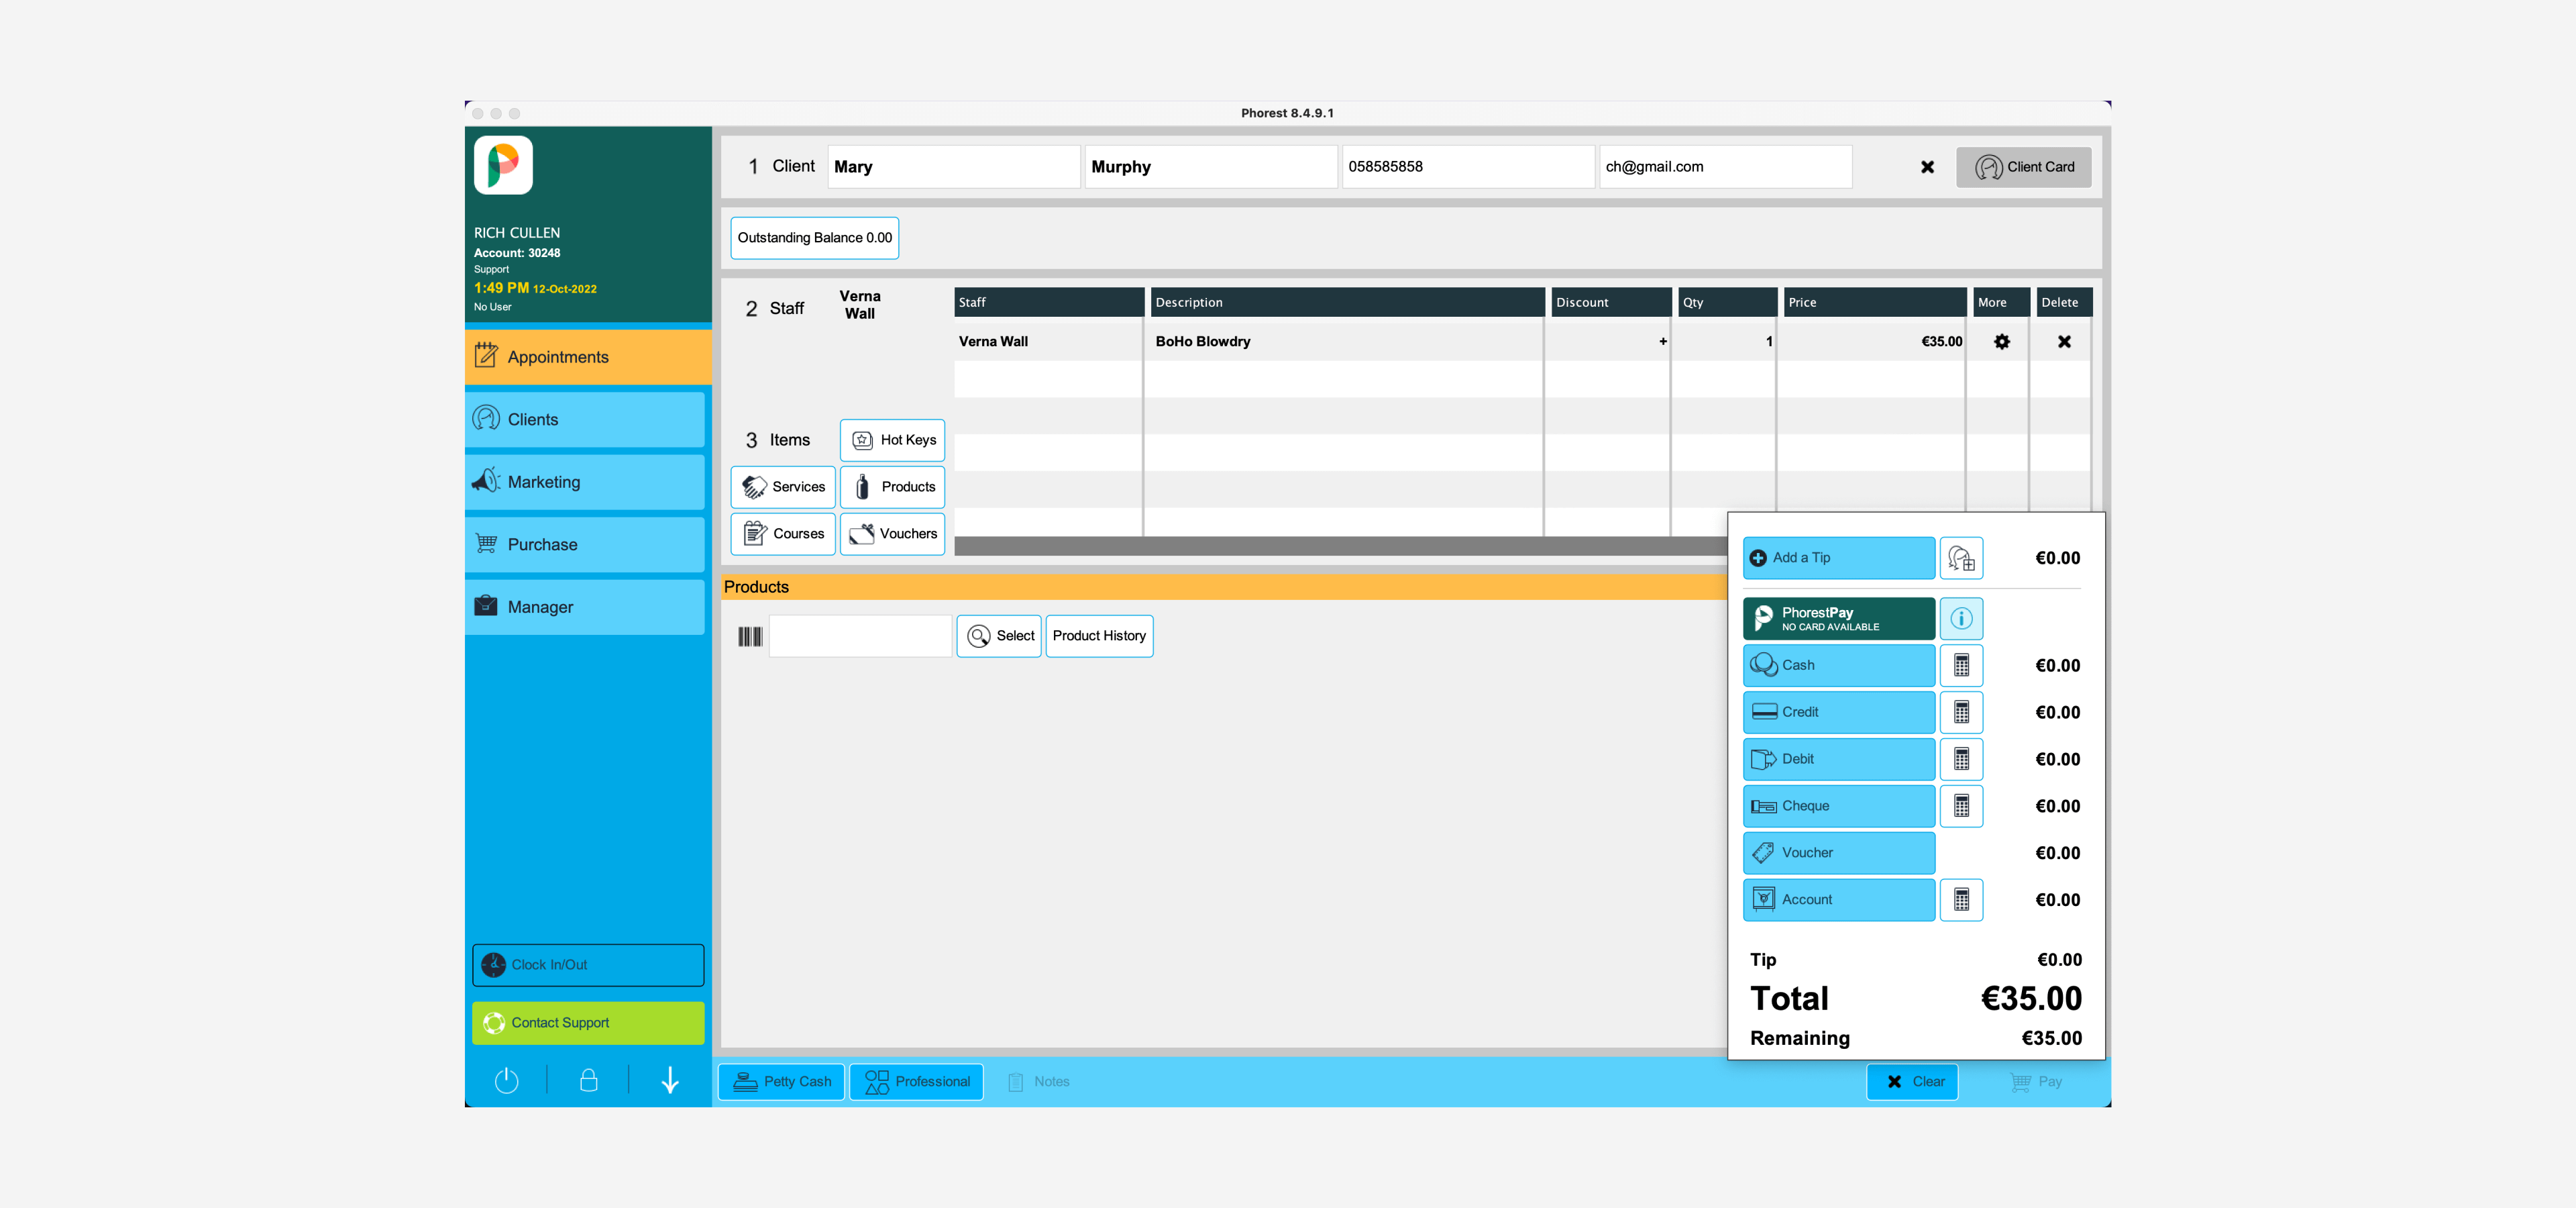
Task: Add discount with plus on BoHo Blowdry
Action: coord(1662,342)
